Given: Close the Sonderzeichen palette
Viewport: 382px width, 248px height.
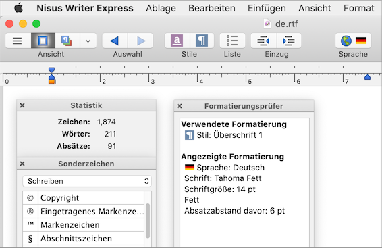Looking at the screenshot, I should (22, 164).
